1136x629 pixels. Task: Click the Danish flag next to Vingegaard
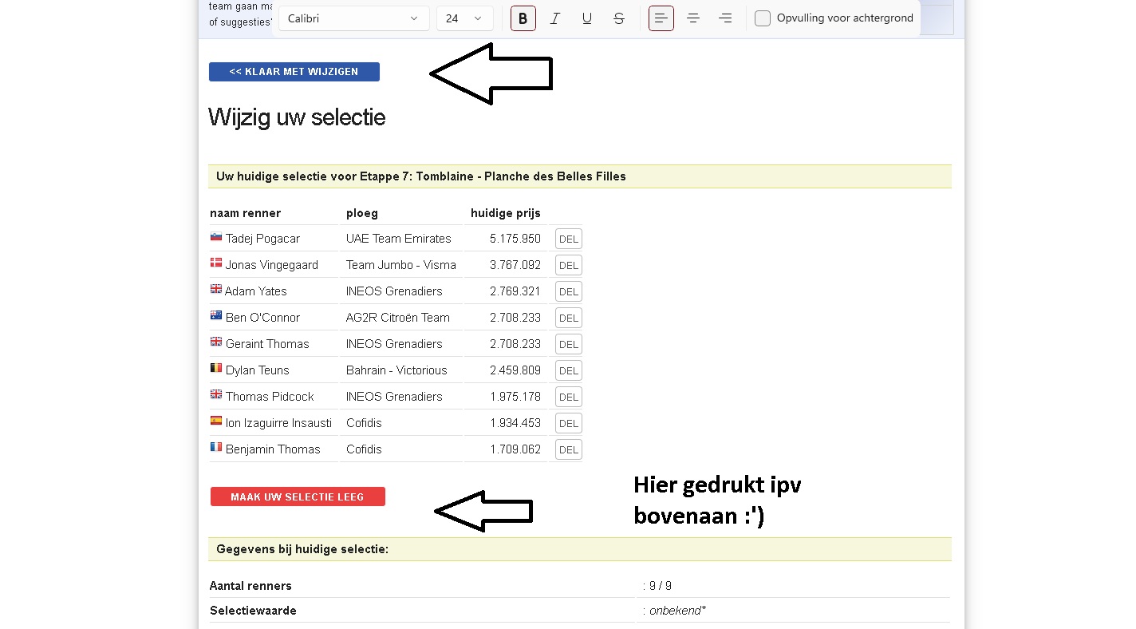(x=216, y=263)
